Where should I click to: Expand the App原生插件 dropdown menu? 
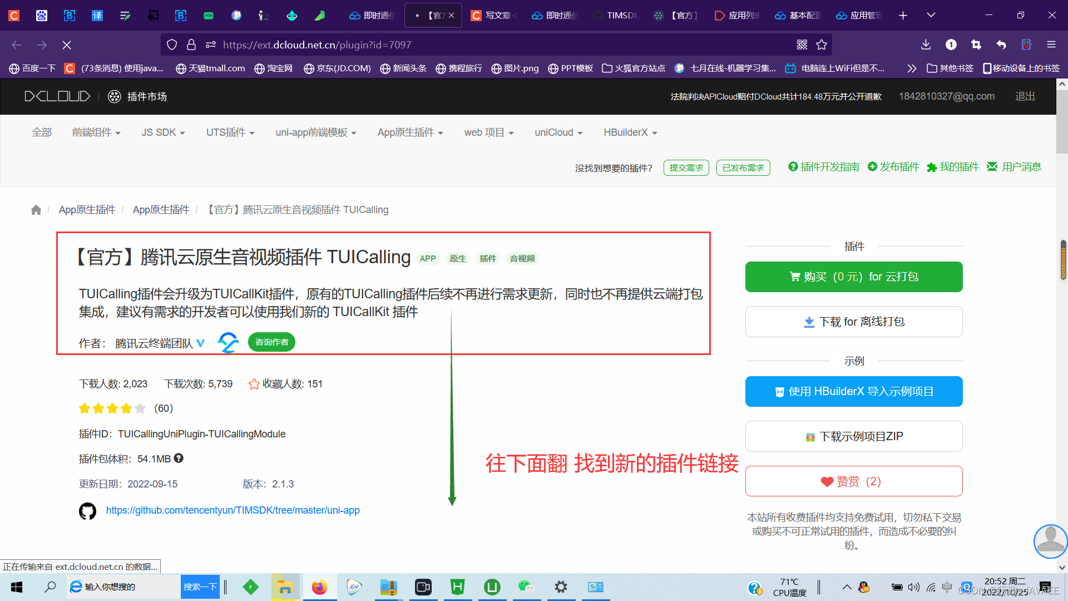[411, 132]
